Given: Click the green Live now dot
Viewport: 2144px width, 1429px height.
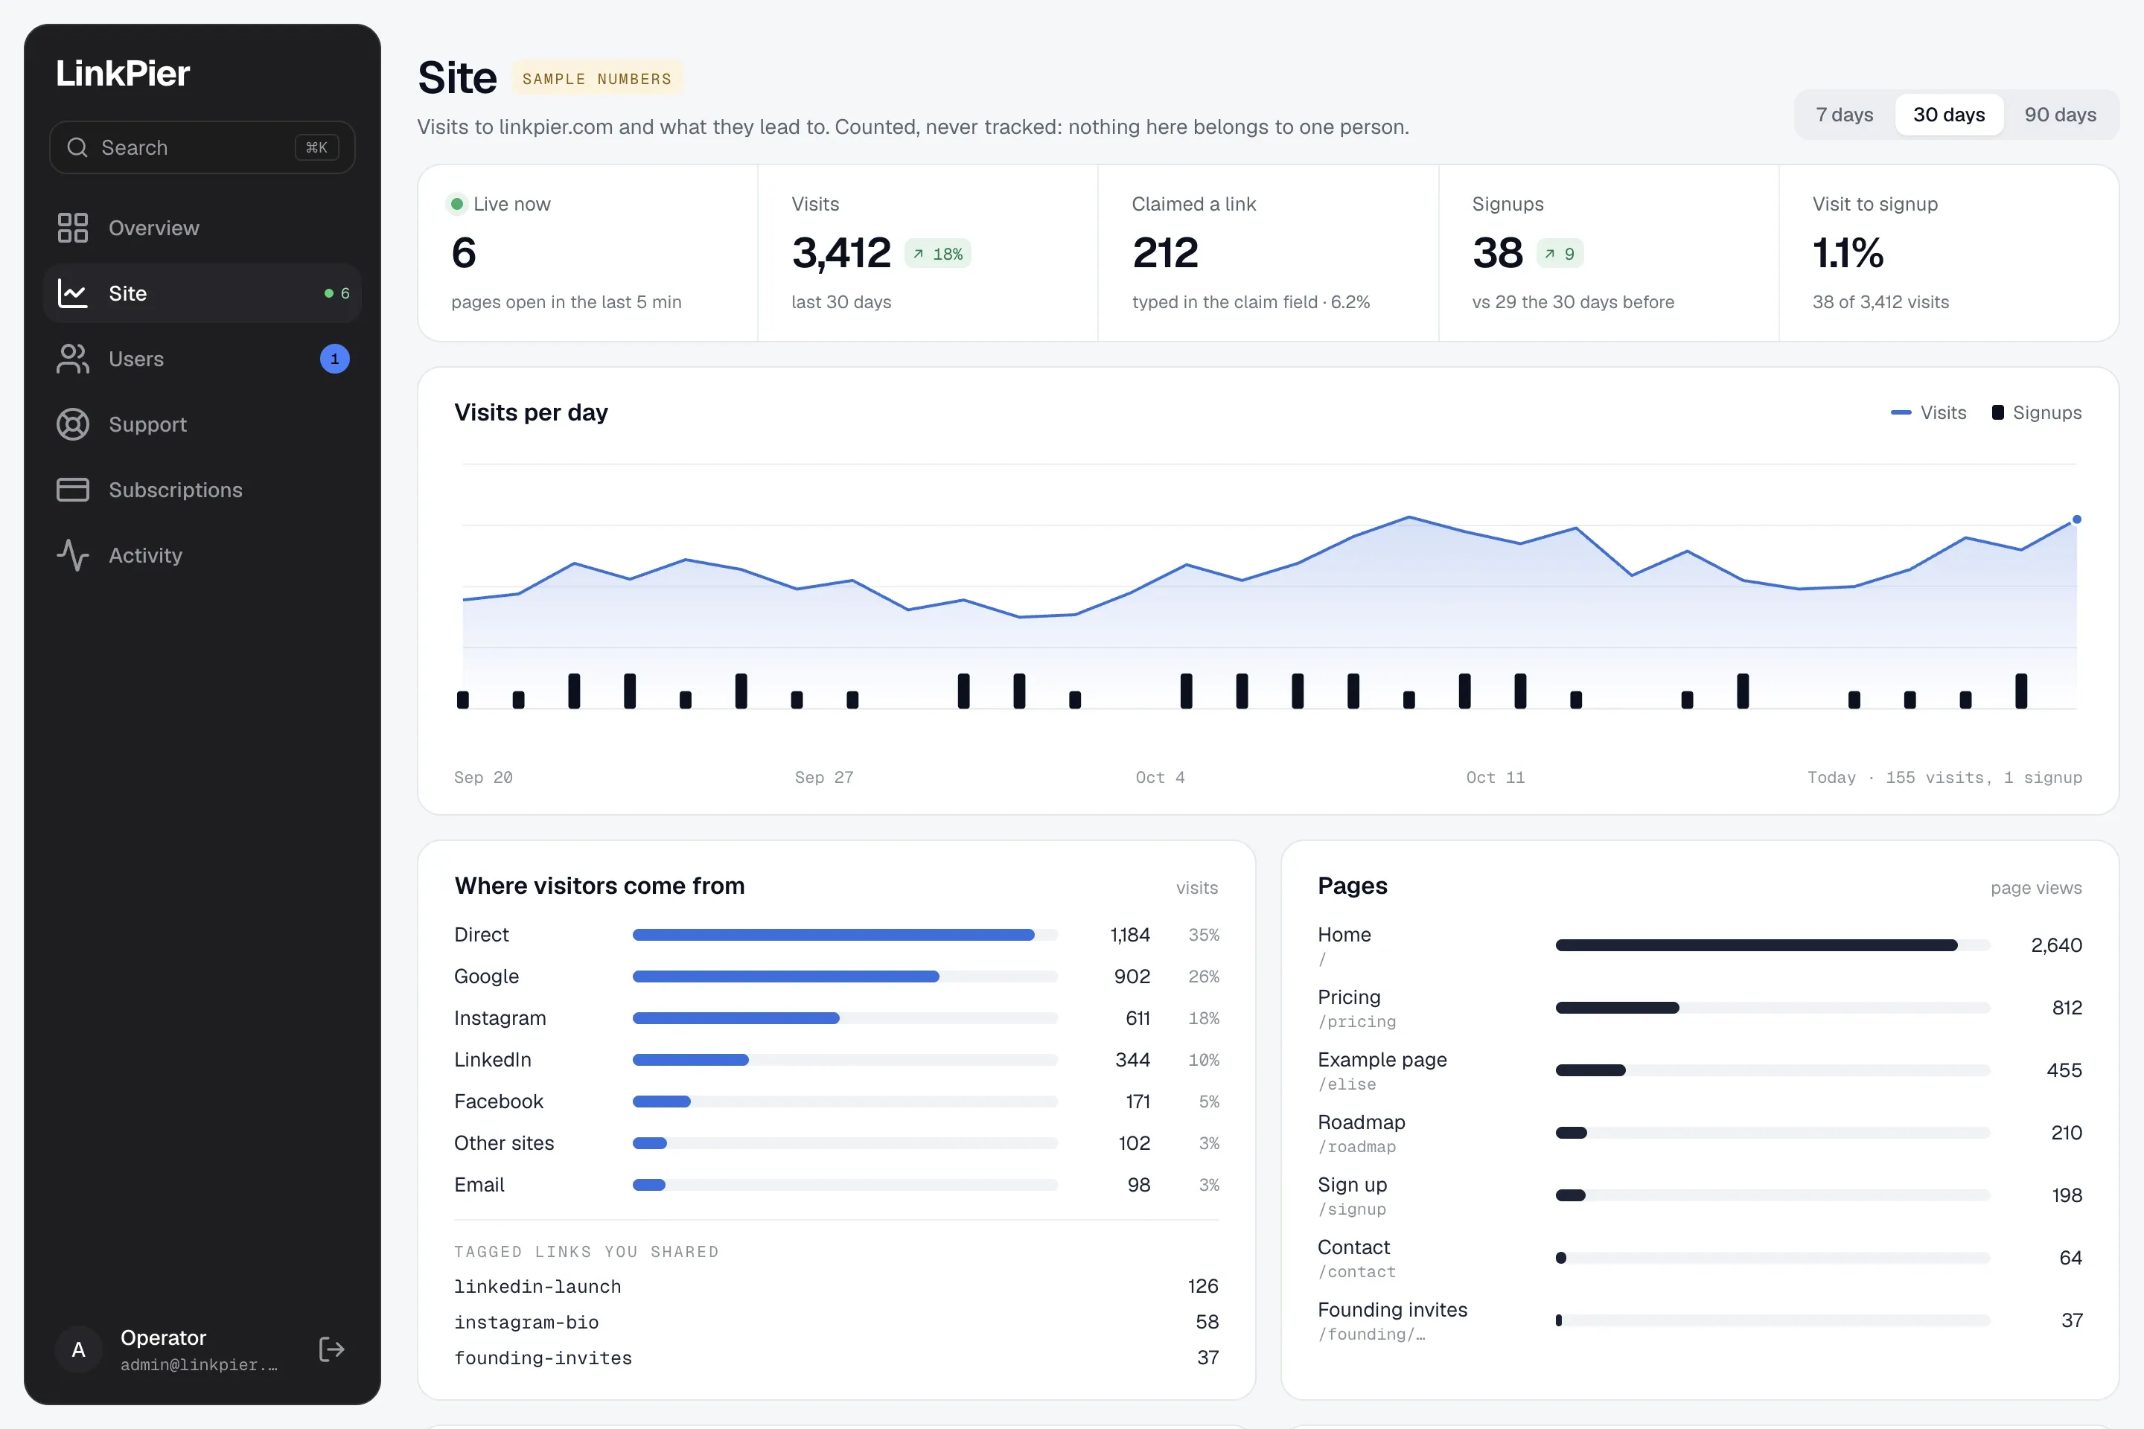Looking at the screenshot, I should 456,204.
